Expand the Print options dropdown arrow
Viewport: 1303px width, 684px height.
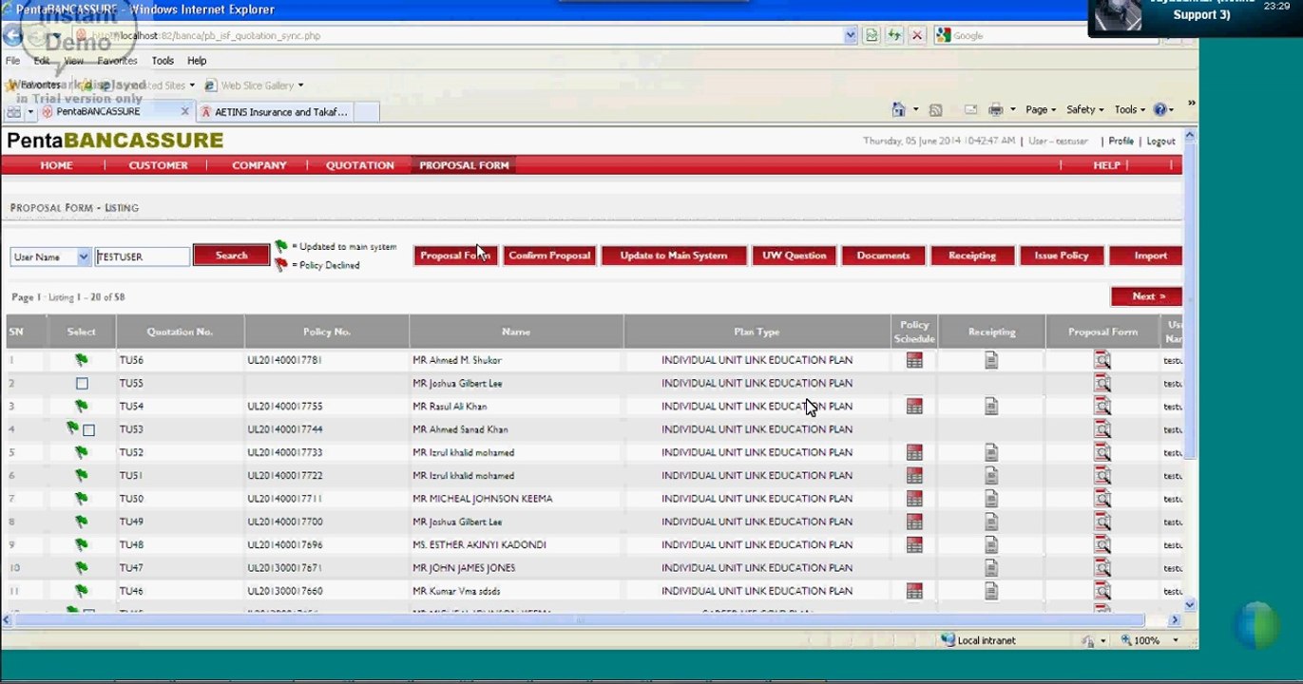(1012, 110)
